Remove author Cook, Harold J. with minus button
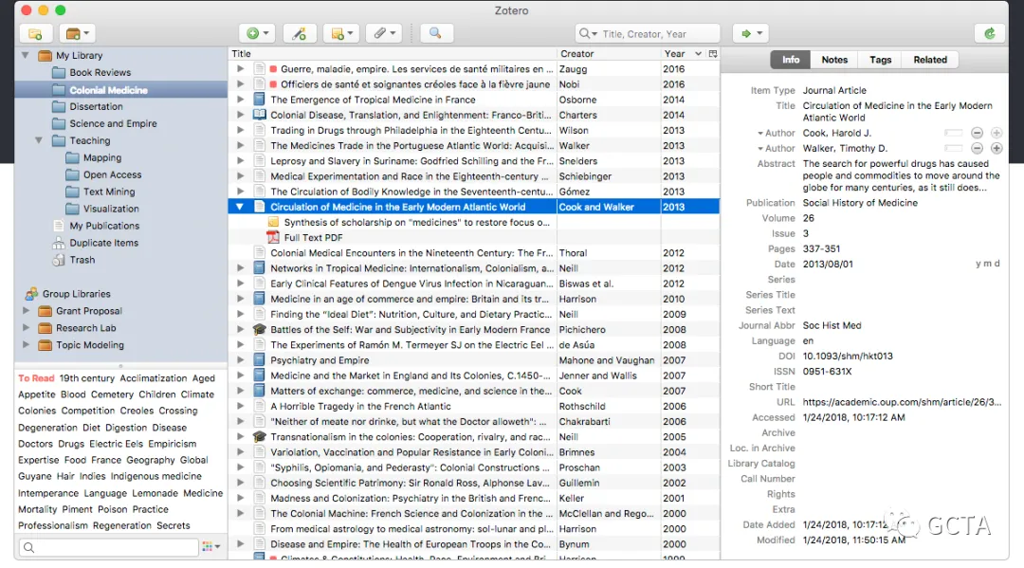This screenshot has height=568, width=1024. (x=977, y=133)
